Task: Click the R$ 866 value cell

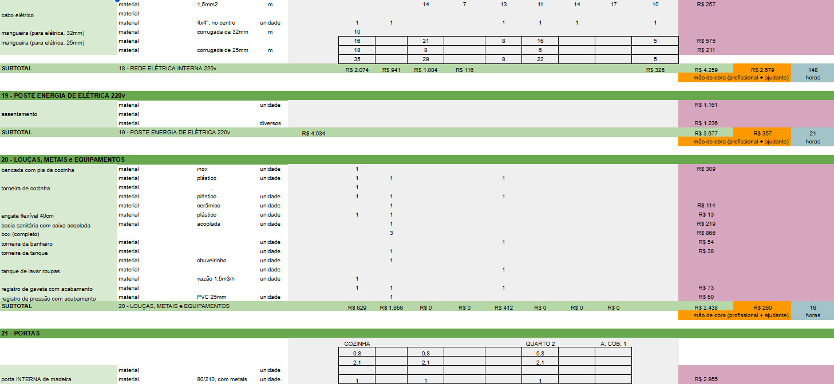Action: 706,233
